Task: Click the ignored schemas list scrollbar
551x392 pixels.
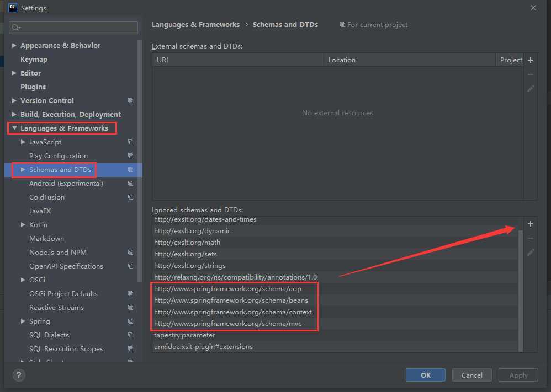Action: [521, 291]
